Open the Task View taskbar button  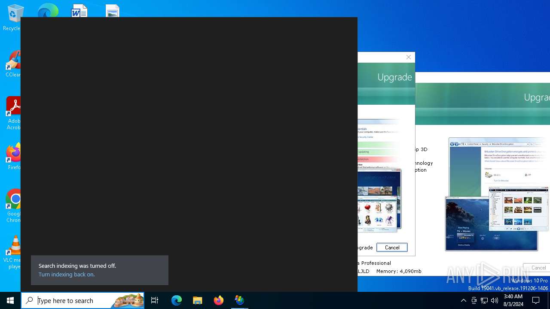(155, 300)
